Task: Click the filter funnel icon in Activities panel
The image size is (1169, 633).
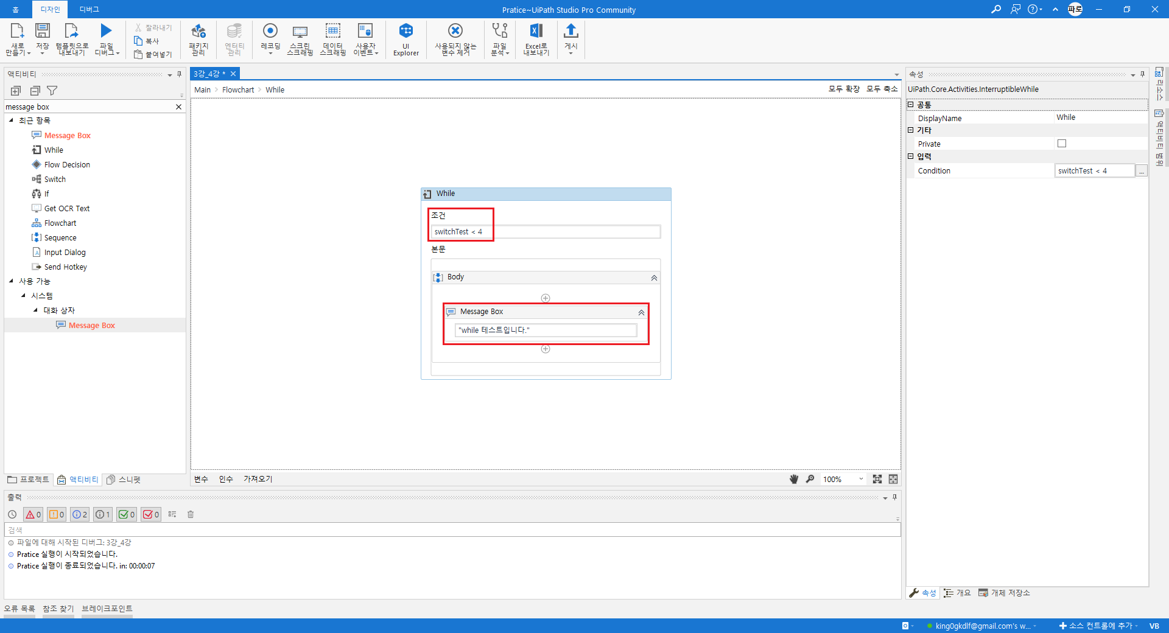Action: pyautogui.click(x=52, y=91)
